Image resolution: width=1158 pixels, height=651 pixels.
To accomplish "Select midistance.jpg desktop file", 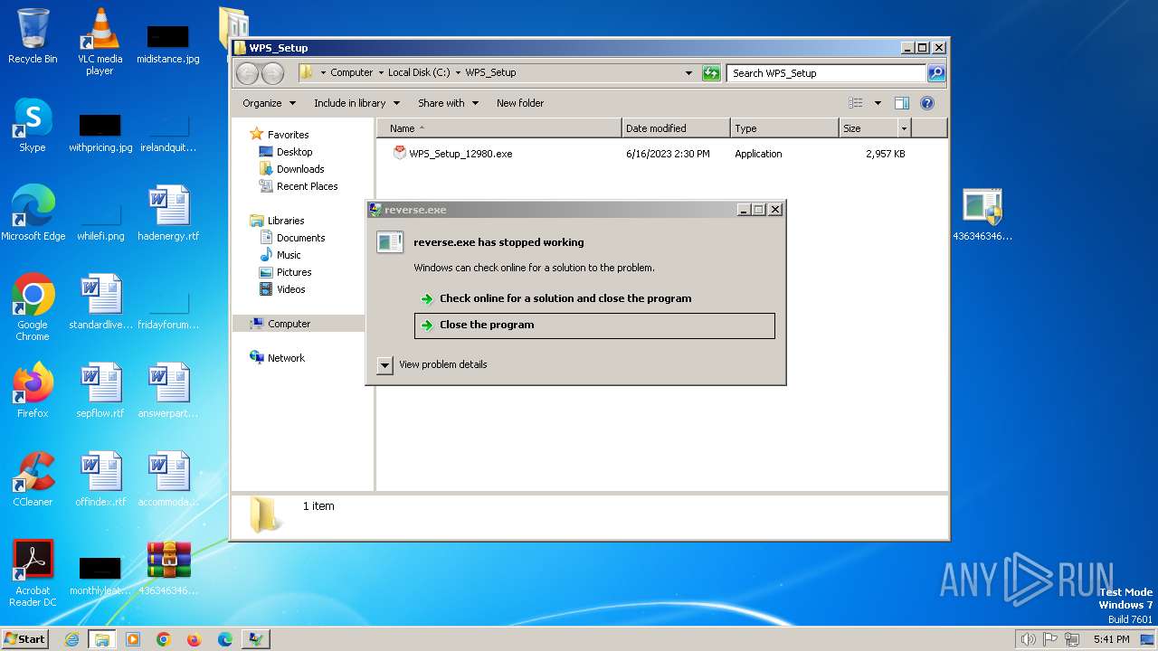I will coord(168,43).
